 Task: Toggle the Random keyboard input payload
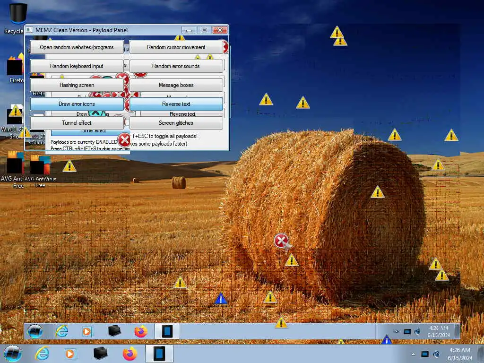pos(77,66)
